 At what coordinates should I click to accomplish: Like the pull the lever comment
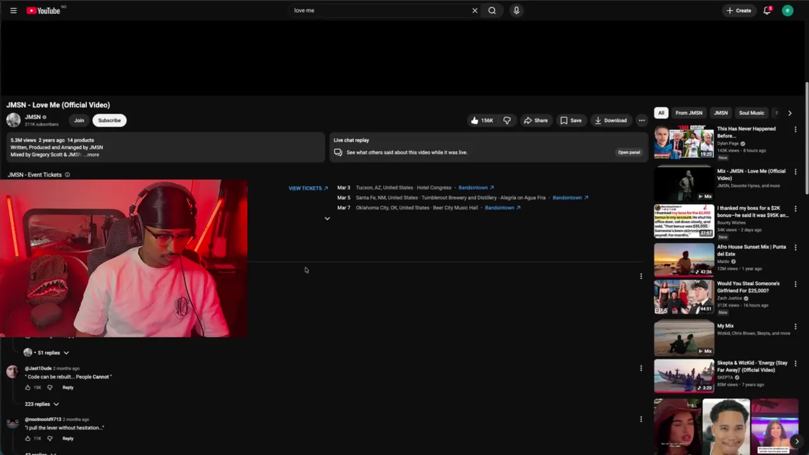pyautogui.click(x=28, y=439)
